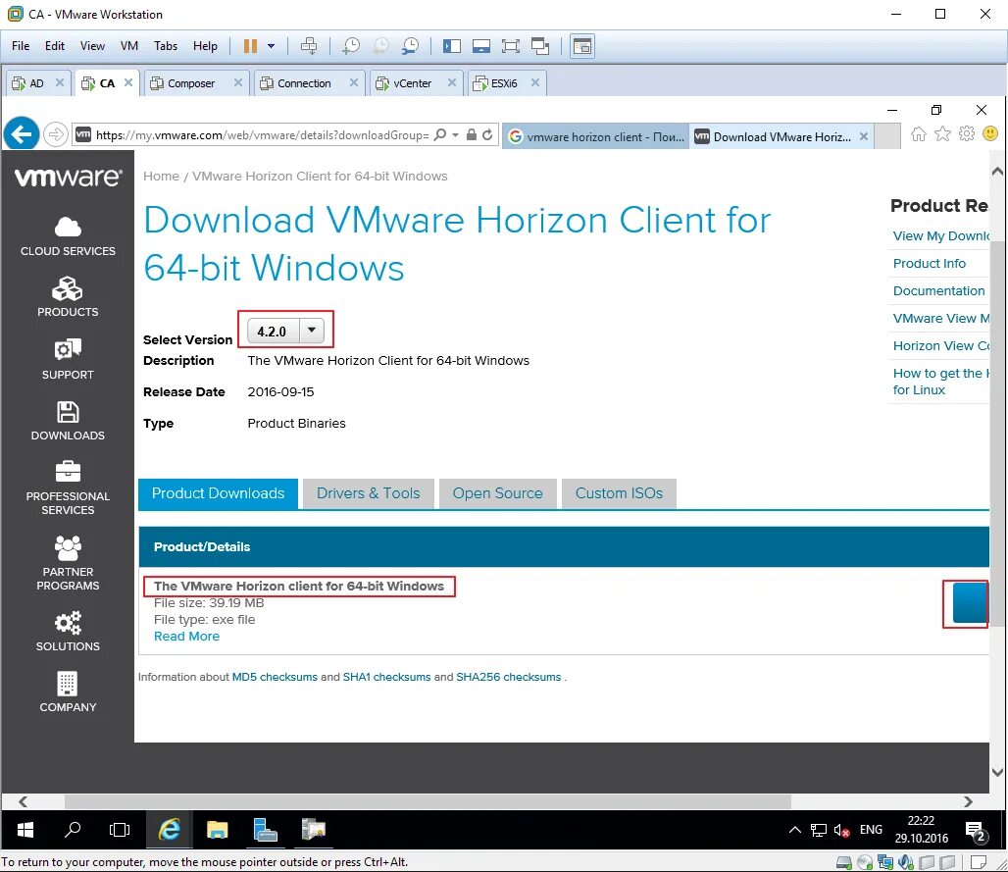The width and height of the screenshot is (1008, 872).
Task: Click the hard disk icon in VM status bar
Action: pos(844,862)
